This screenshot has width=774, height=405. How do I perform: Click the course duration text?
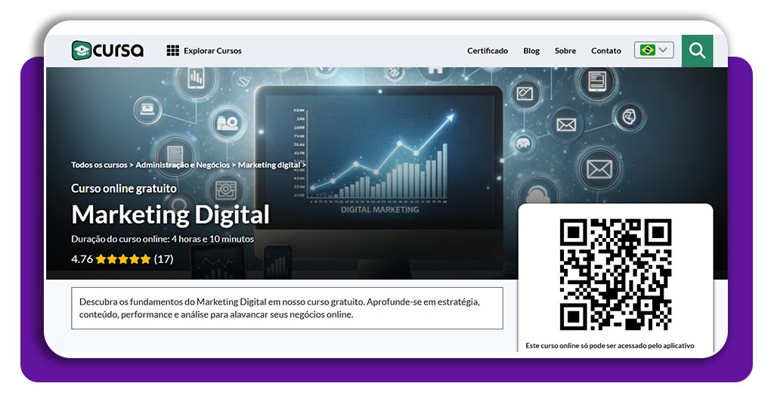tap(163, 239)
